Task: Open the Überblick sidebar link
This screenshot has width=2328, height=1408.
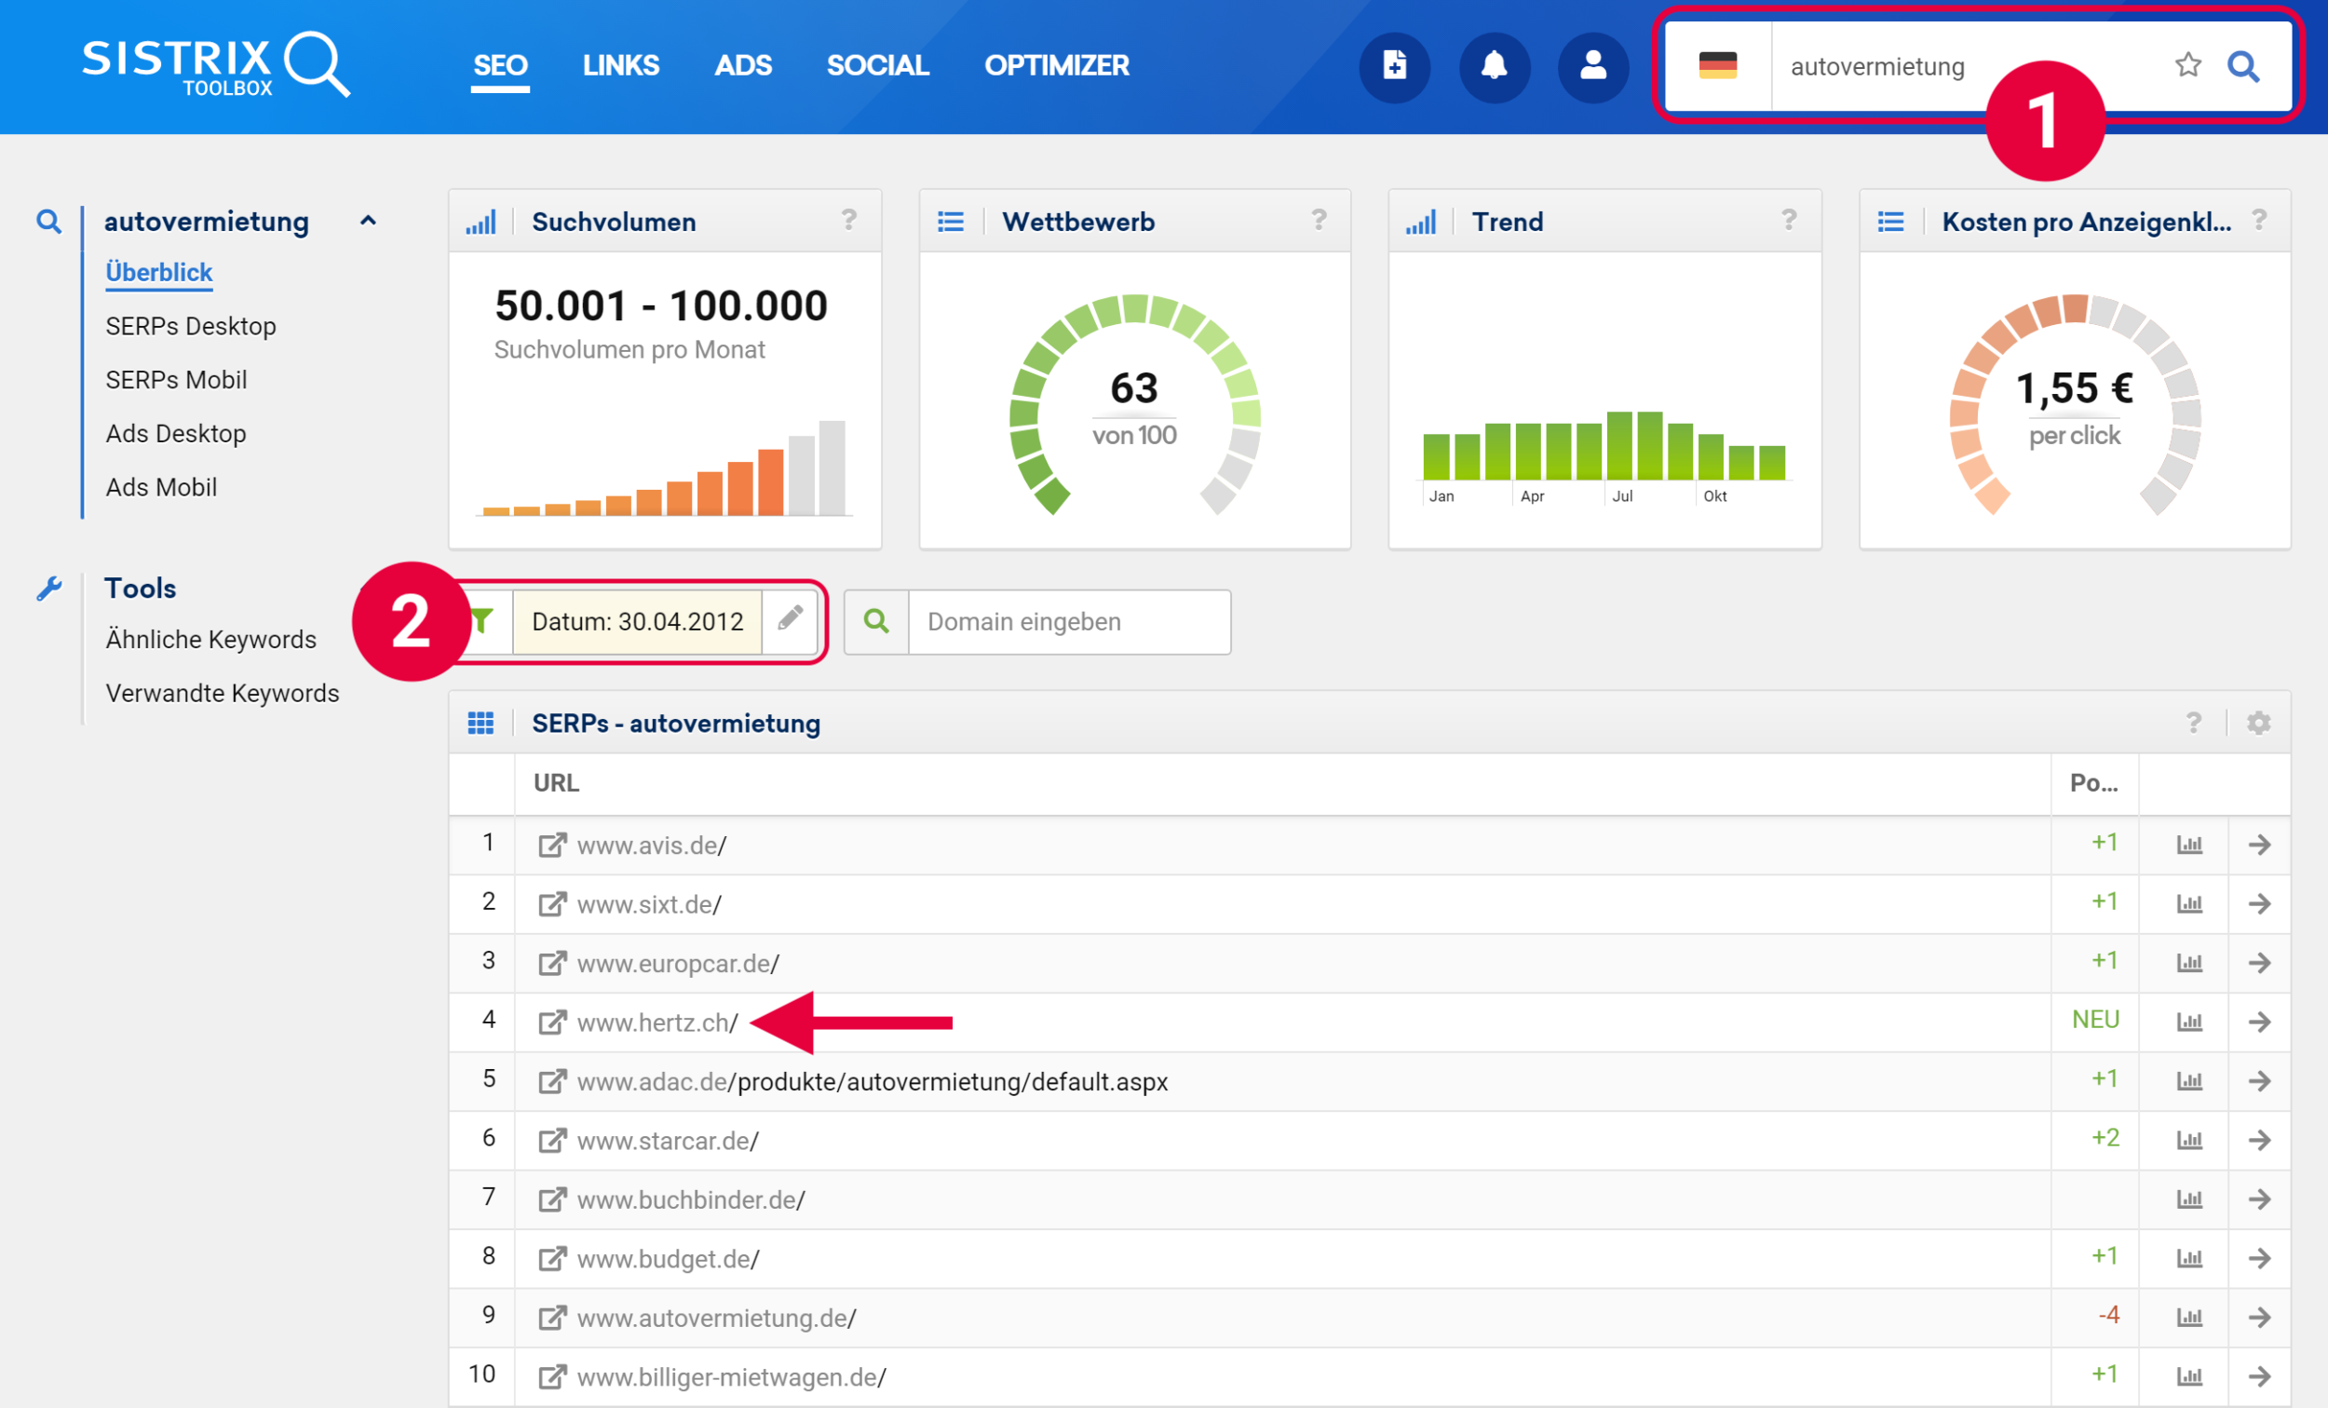Action: (158, 272)
